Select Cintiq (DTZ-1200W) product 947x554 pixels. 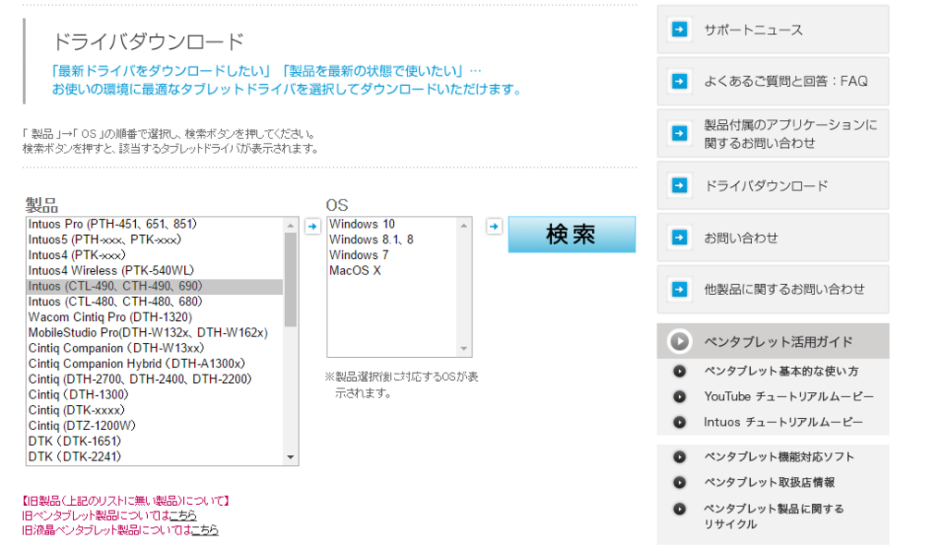154,426
